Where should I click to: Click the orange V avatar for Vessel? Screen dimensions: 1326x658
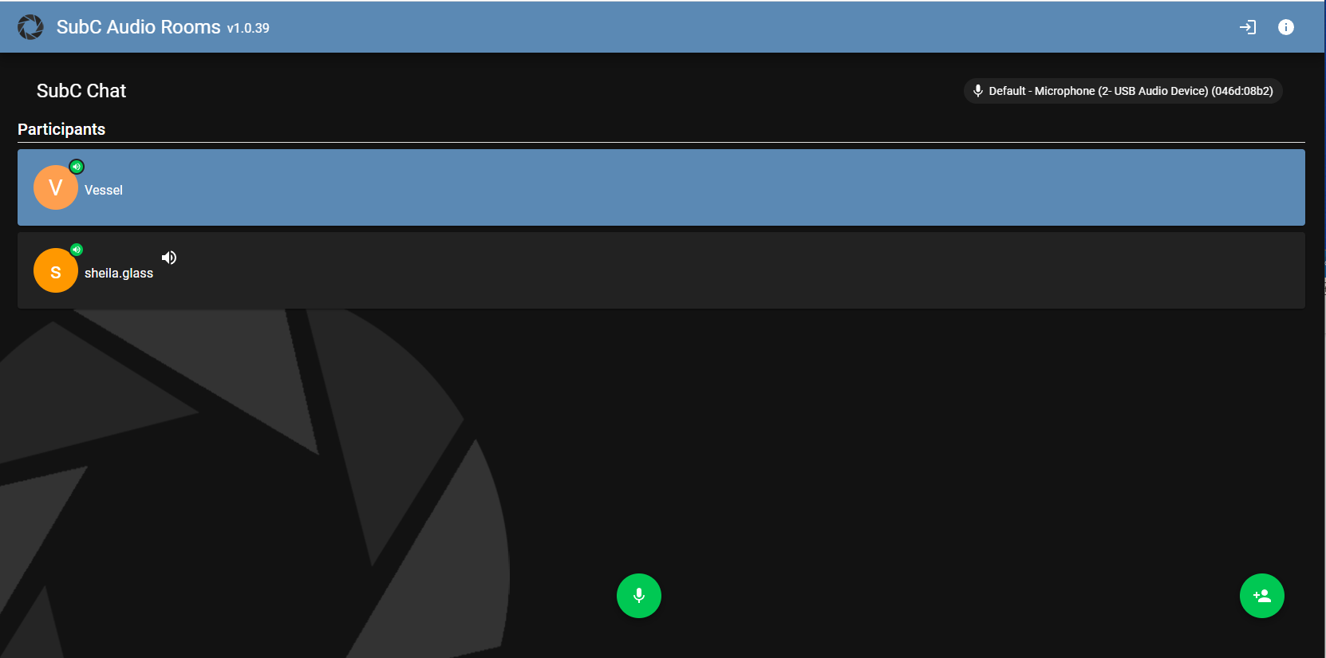pyautogui.click(x=56, y=187)
